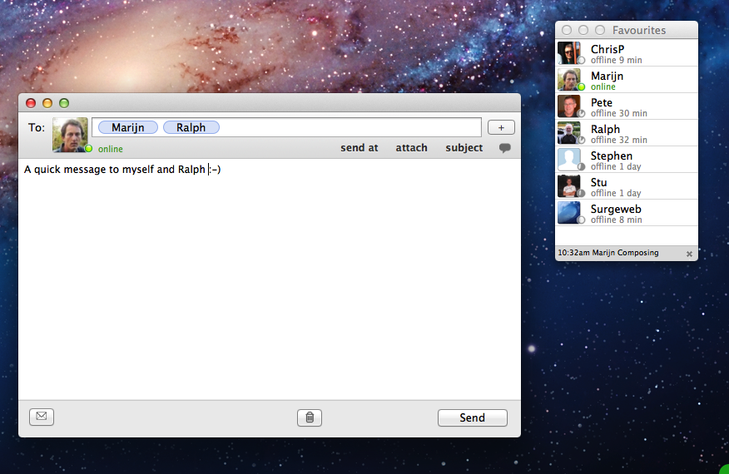
Task: Select Surgeweb in the Favourites list
Action: pyautogui.click(x=627, y=213)
